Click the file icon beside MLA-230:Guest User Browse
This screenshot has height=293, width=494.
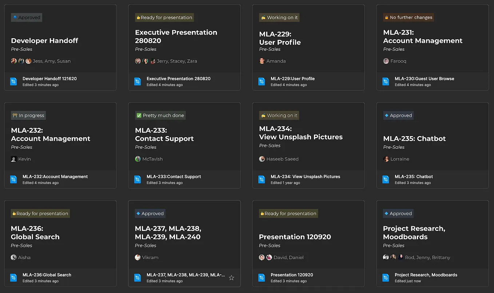(385, 81)
